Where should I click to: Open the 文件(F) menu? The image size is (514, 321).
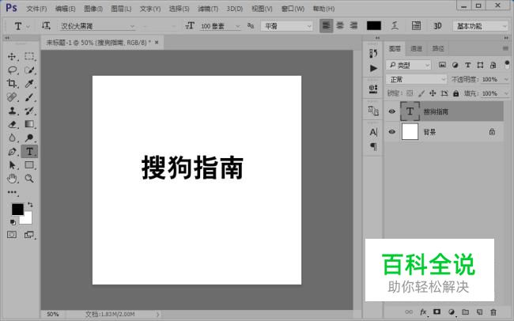[36, 9]
